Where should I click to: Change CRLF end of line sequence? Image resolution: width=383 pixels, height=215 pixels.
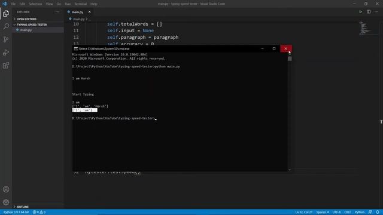[348, 212]
